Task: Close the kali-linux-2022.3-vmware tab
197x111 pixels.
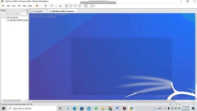Action: [76, 11]
